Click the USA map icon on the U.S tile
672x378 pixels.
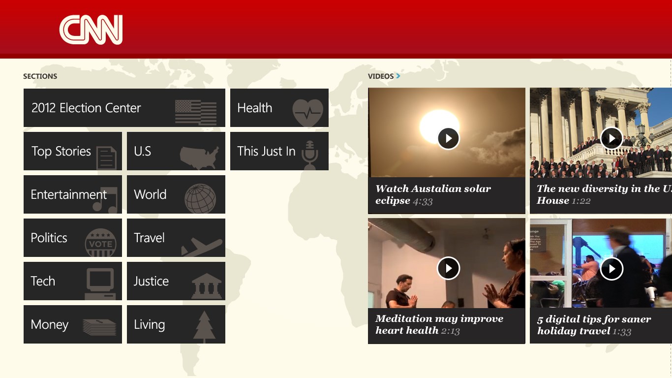pyautogui.click(x=199, y=157)
